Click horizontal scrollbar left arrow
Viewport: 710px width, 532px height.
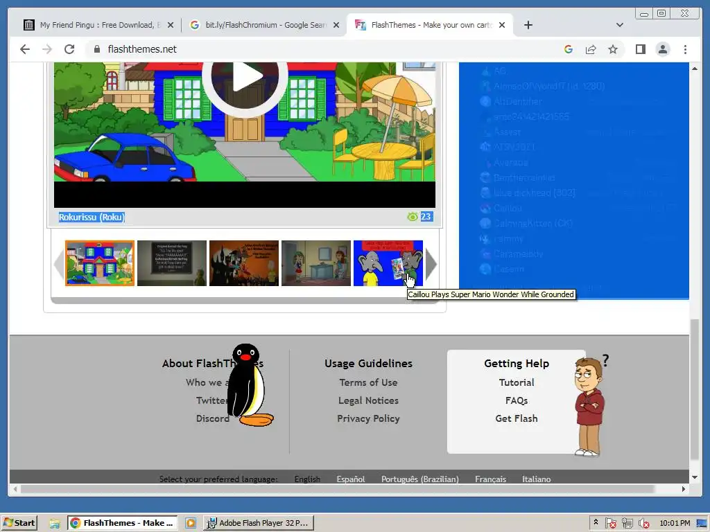[15, 488]
